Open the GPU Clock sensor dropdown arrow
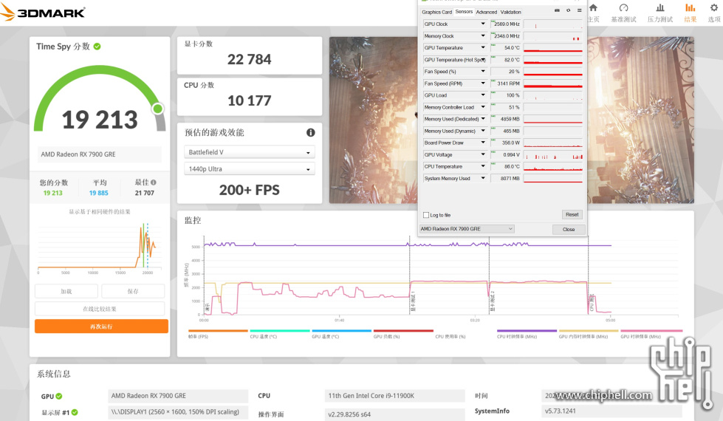Screen dimensions: 723x421 coord(483,24)
